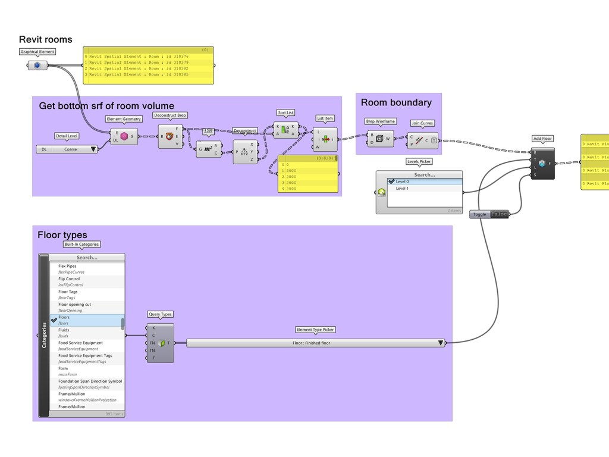Select Floor Tags in categories list
This screenshot has width=609, height=457.
pyautogui.click(x=68, y=292)
